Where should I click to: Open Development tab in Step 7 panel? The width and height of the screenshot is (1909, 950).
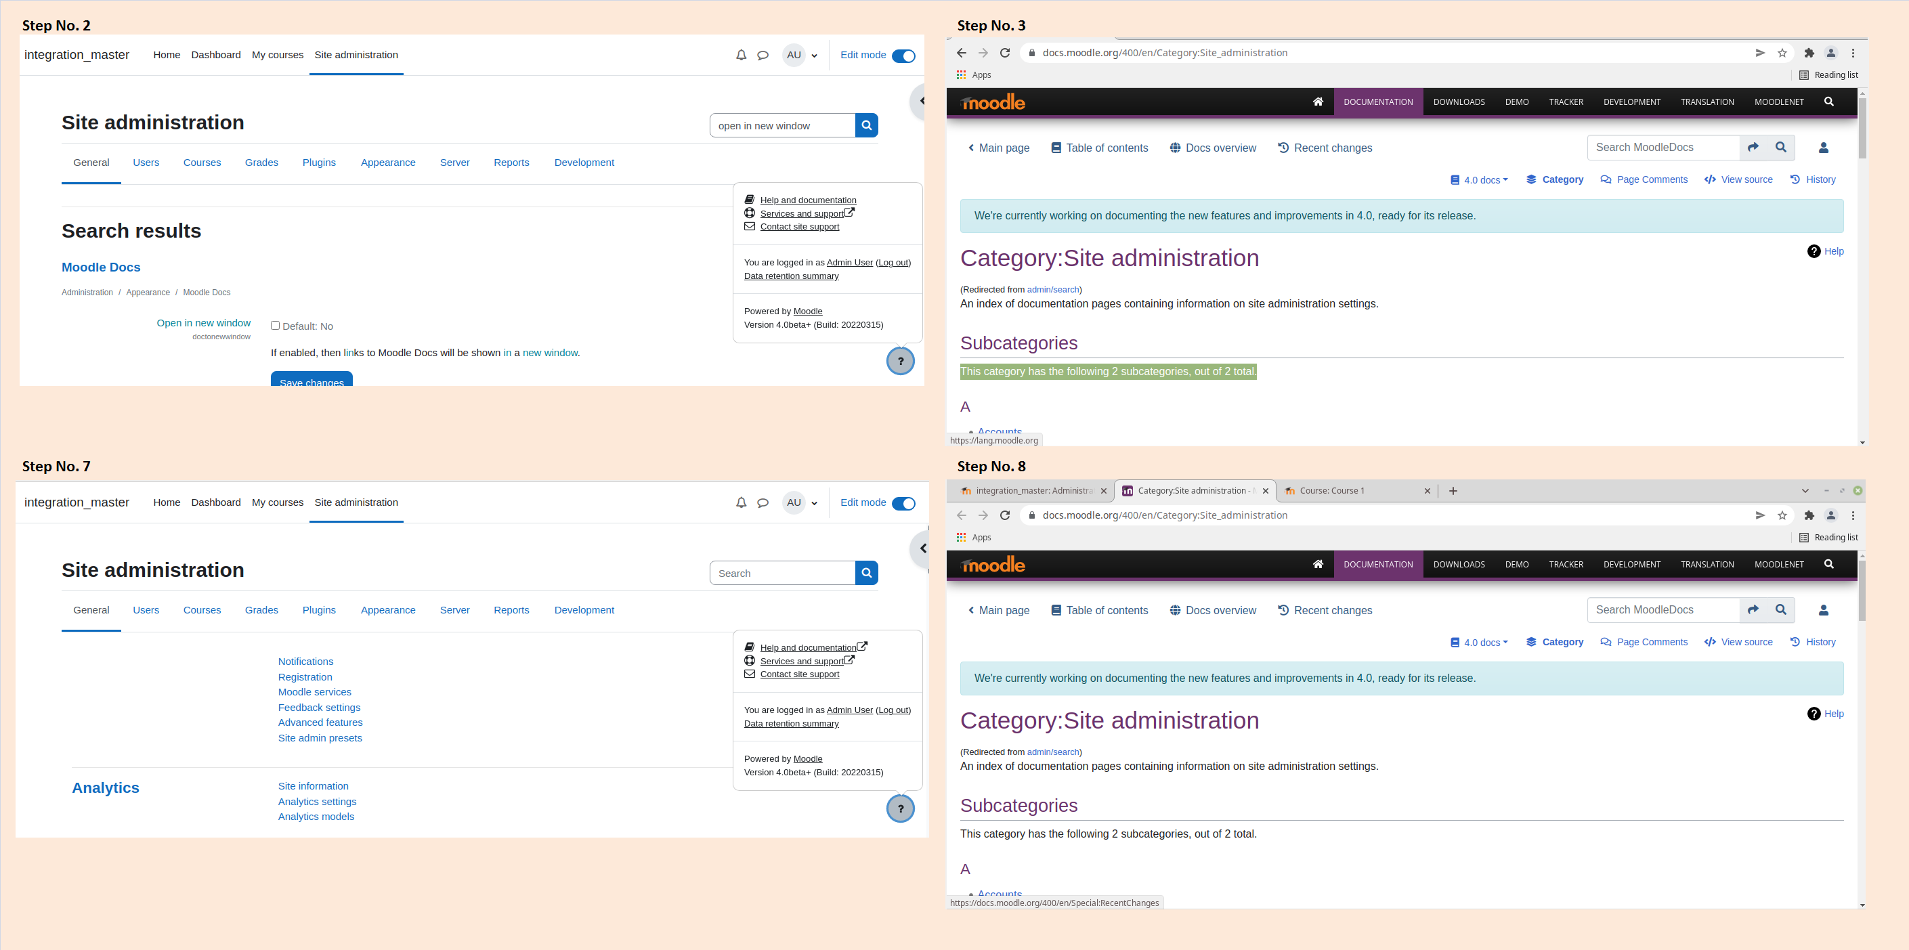(x=584, y=610)
